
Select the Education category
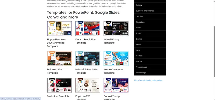coord(150,22)
